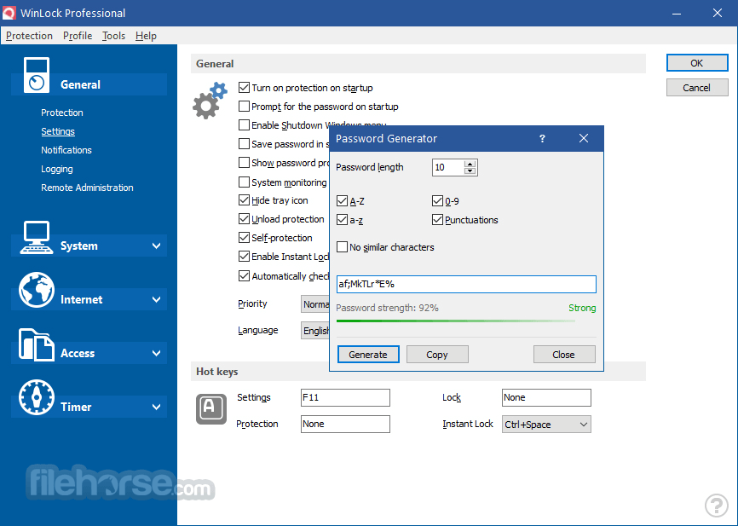This screenshot has height=526, width=738.
Task: Click the Copy button
Action: [437, 355]
